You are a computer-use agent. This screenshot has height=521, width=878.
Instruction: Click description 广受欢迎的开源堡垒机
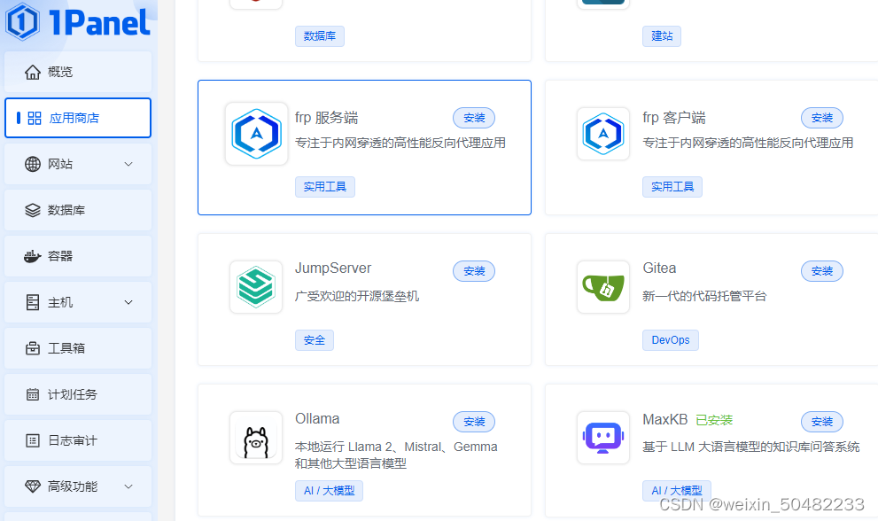point(357,296)
